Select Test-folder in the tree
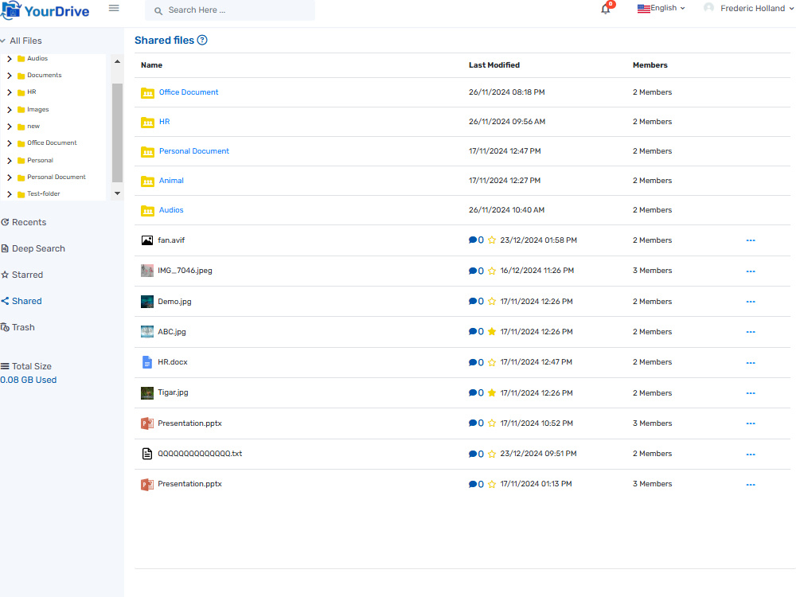The image size is (796, 597). pos(43,194)
